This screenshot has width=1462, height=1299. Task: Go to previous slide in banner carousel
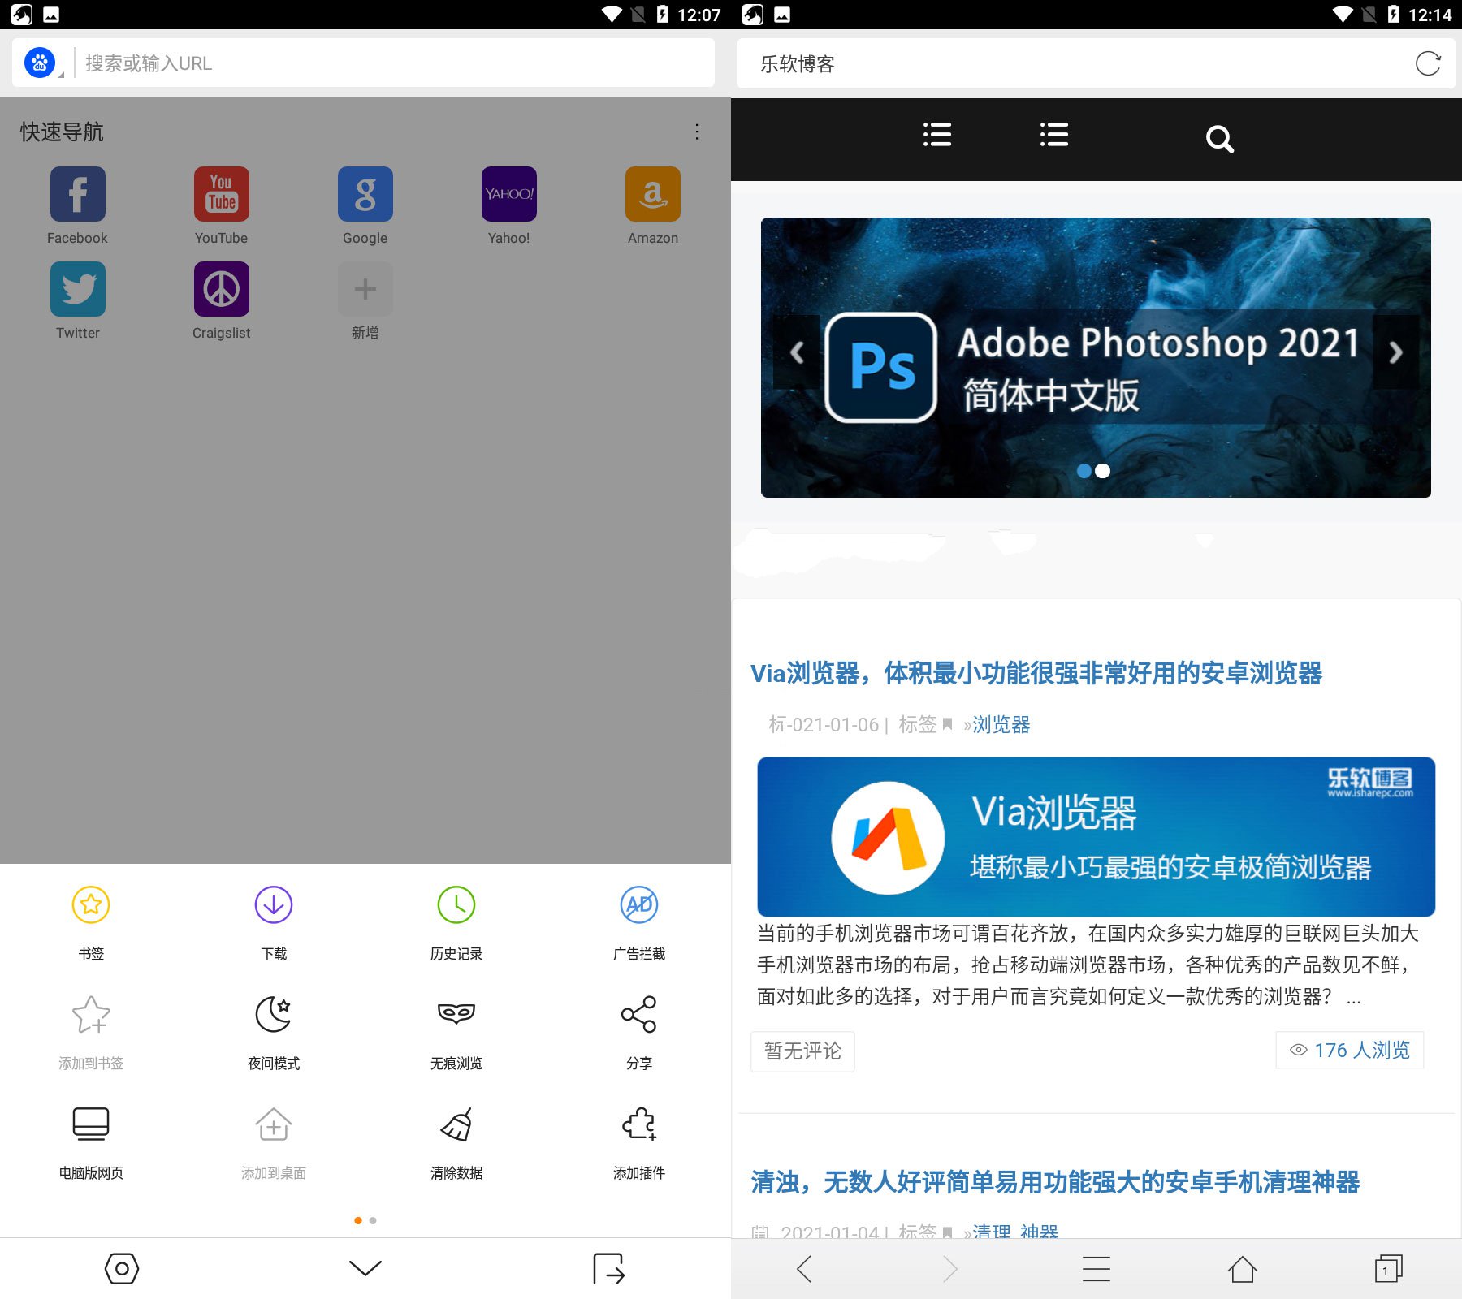tap(797, 352)
